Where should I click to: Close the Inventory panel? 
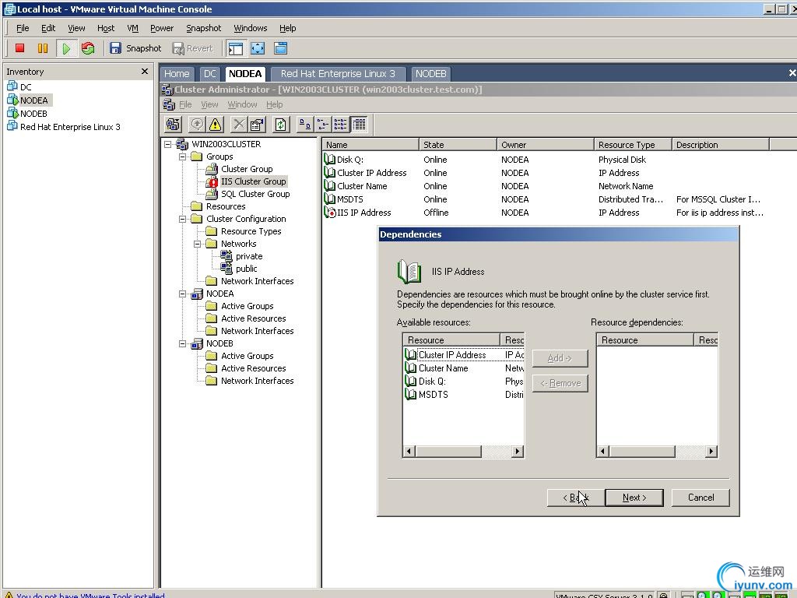pos(145,71)
